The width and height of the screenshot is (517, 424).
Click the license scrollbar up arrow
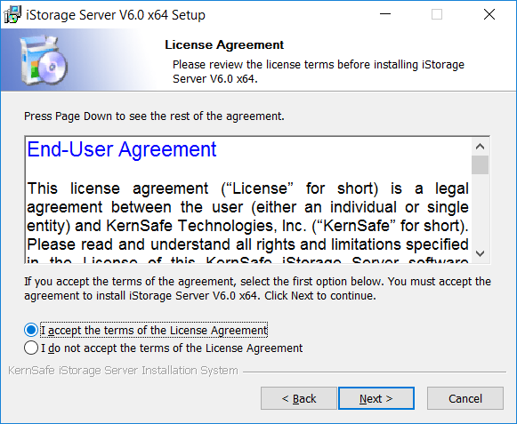coord(481,147)
